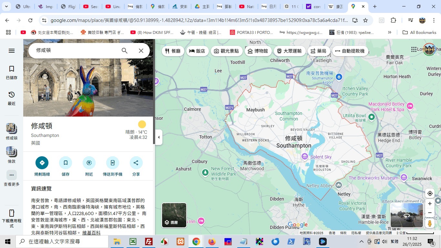Viewport: 441px width, 248px height.
Task: Zoom in the map with plus button
Action: 430,204
